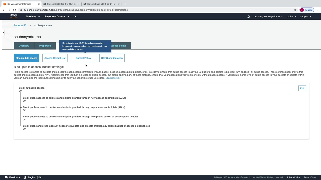The height and width of the screenshot is (180, 321).
Task: Switch to the S3 Management Console browser tab
Action: pos(21,4)
